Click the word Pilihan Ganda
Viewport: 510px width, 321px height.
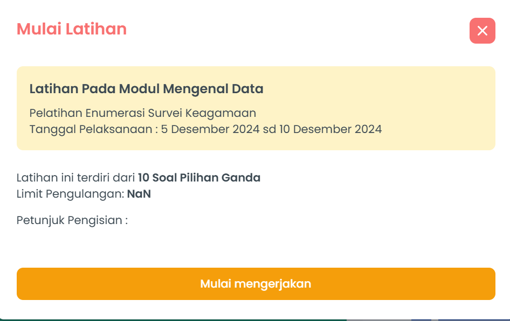pos(220,178)
